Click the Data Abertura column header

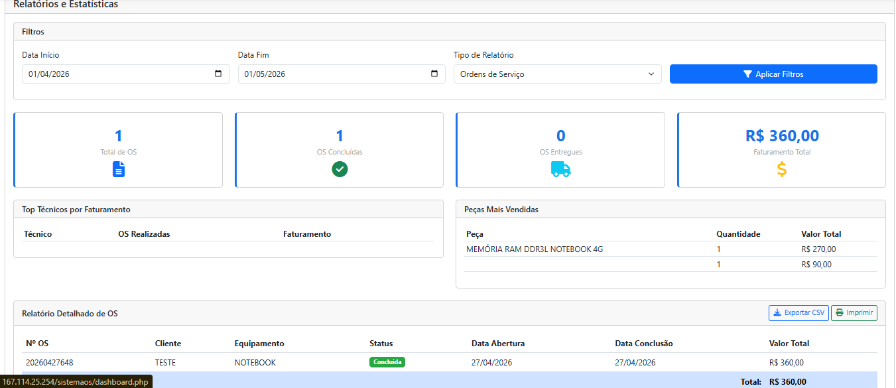pos(498,344)
